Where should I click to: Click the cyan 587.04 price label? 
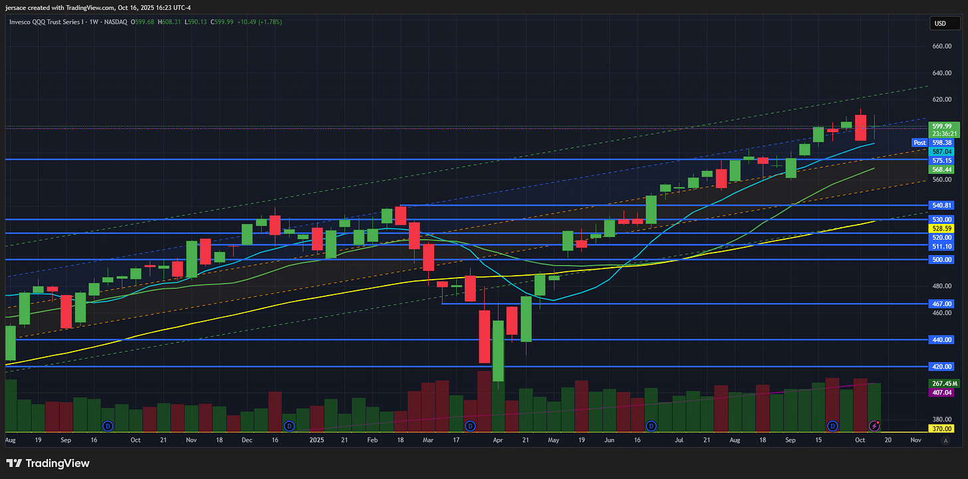[942, 151]
